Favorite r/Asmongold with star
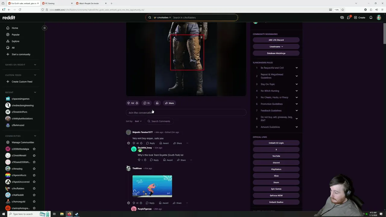 point(34,202)
